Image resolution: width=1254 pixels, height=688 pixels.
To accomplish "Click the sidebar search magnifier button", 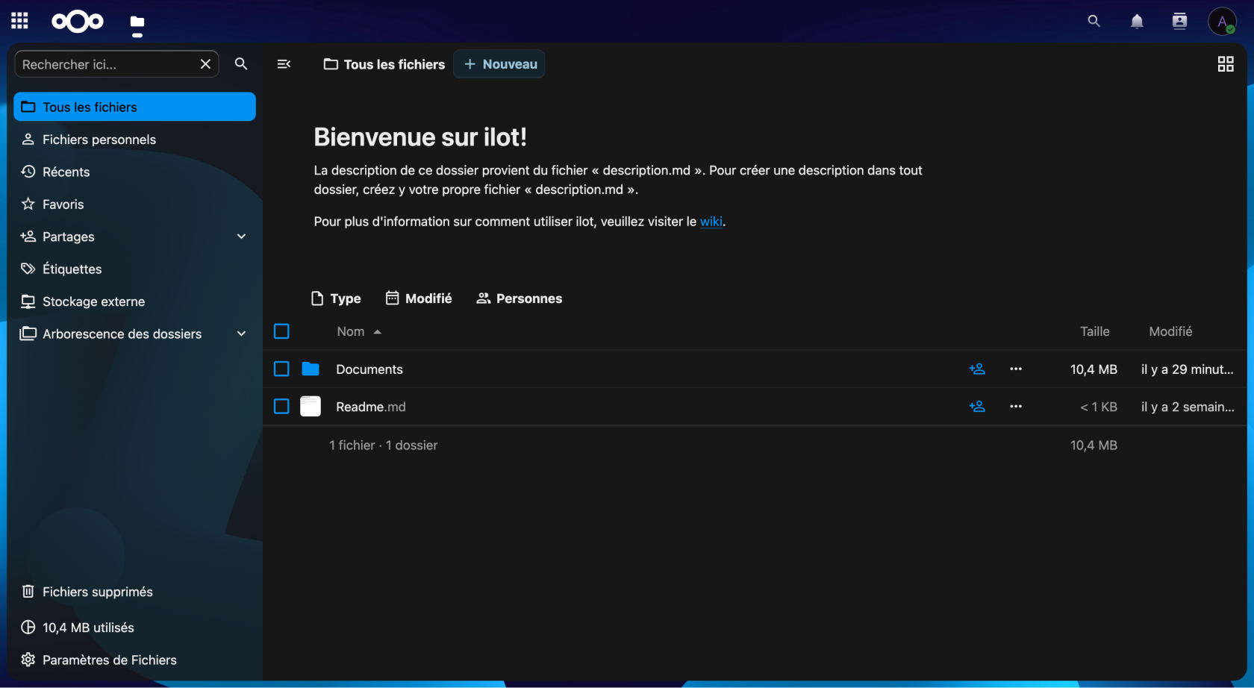I will coord(241,64).
